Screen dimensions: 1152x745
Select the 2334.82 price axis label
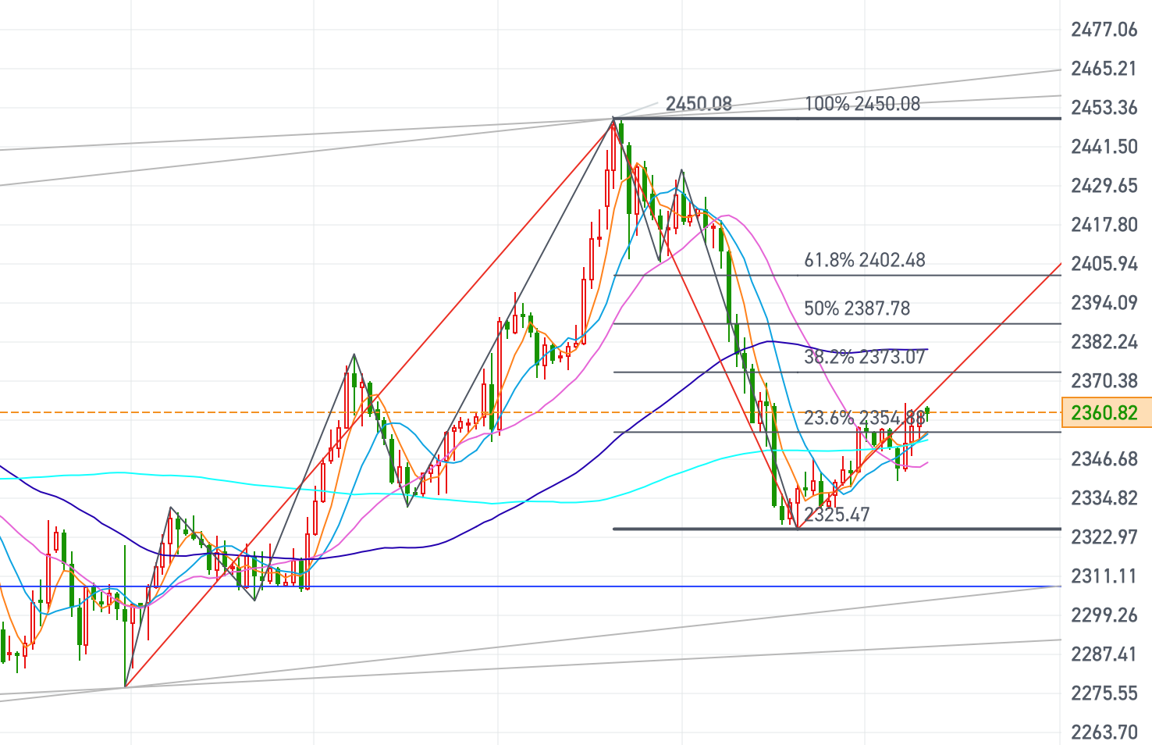click(1104, 498)
